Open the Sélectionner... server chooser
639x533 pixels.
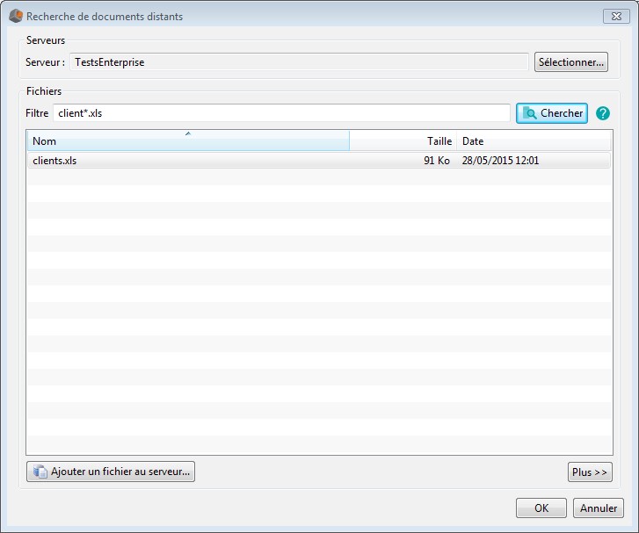pyautogui.click(x=571, y=62)
